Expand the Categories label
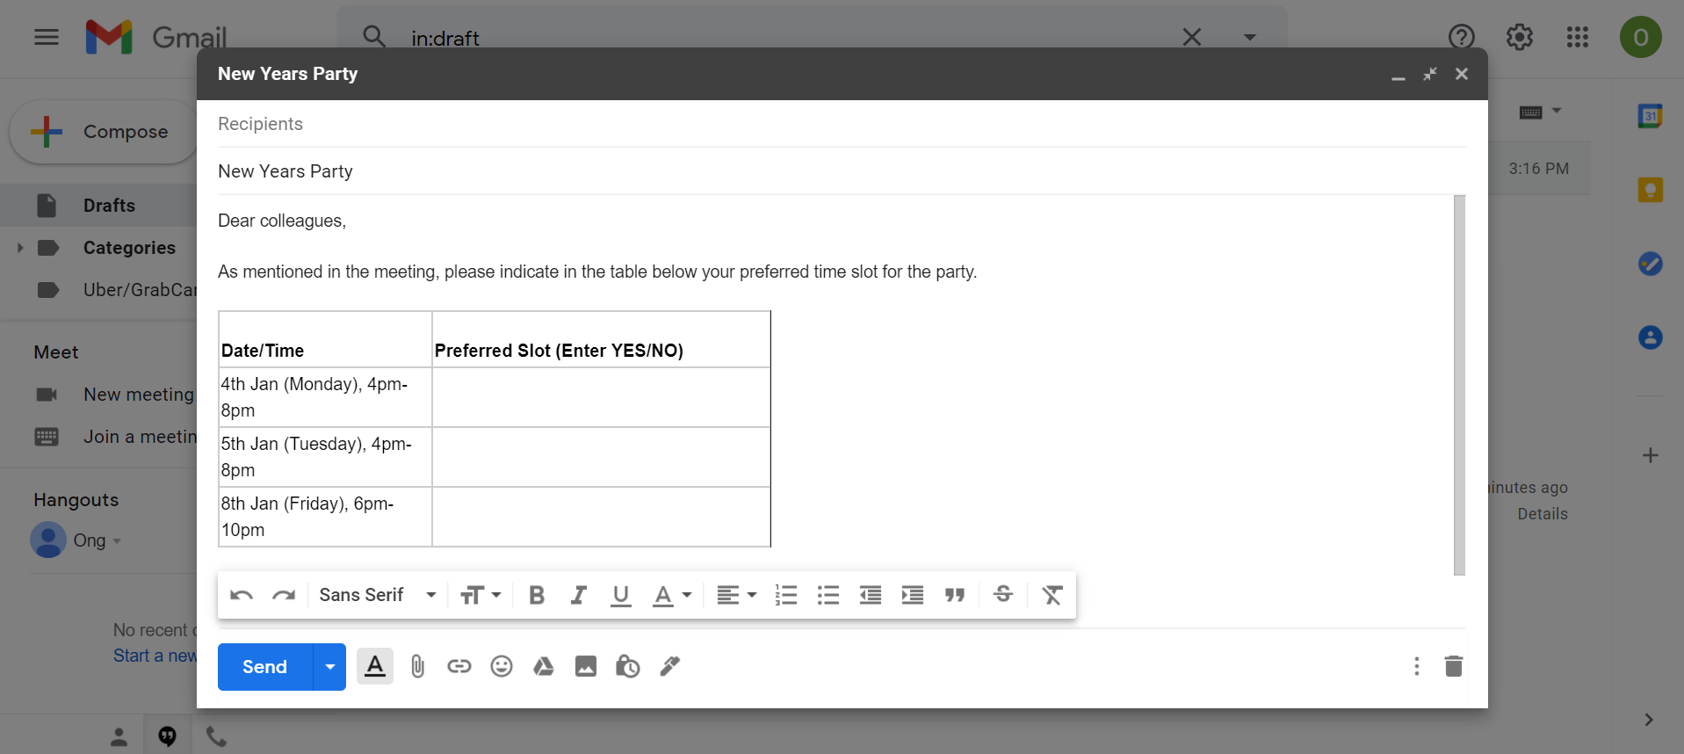The width and height of the screenshot is (1684, 754). tap(20, 248)
